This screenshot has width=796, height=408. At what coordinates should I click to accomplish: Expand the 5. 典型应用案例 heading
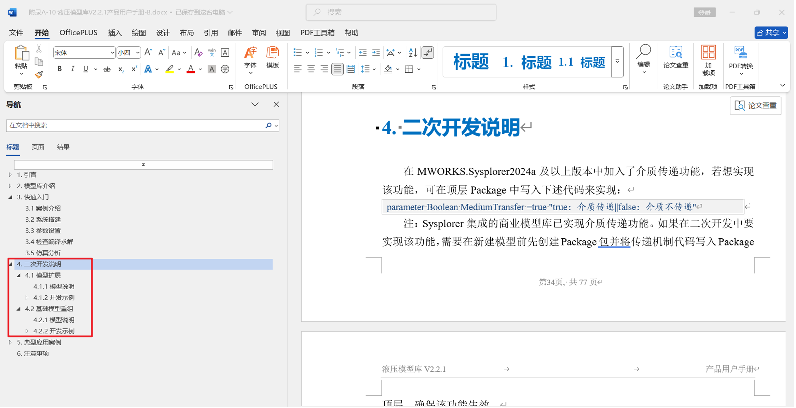click(x=10, y=343)
